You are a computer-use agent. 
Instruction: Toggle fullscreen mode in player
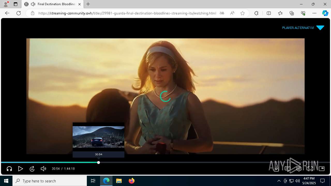point(310,169)
